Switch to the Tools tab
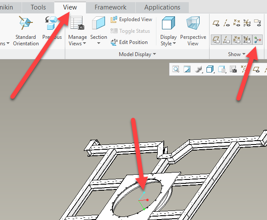This screenshot has height=220, width=267. point(38,7)
